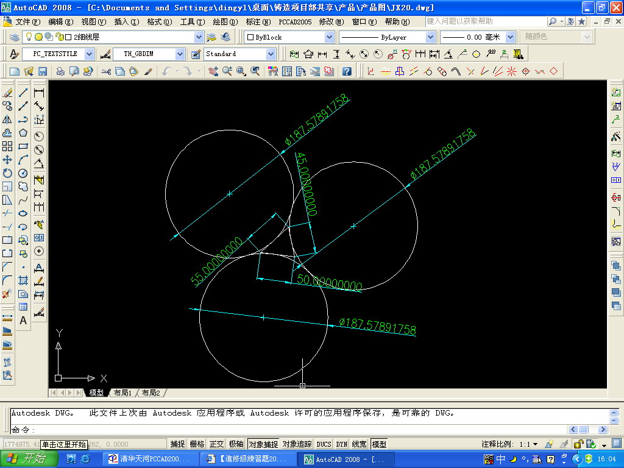Viewport: 624px width, 468px height.
Task: Toggle DUCS dynamic UCS
Action: click(324, 444)
